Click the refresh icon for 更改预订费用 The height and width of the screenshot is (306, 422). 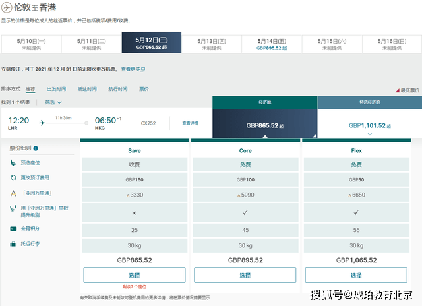[x=13, y=177]
